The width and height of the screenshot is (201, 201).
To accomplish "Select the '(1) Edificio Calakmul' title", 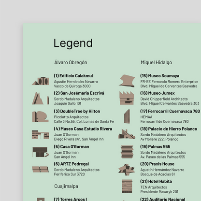I will [x=73, y=76].
